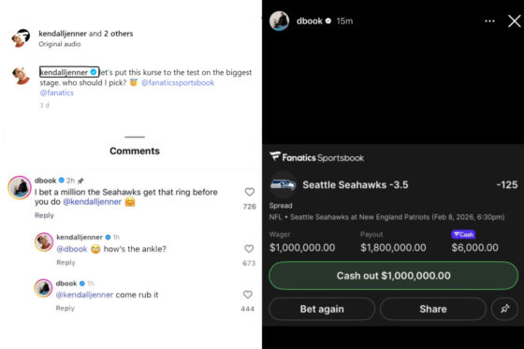Reply to dbook's pinned comment
Image resolution: width=524 pixels, height=349 pixels.
44,215
